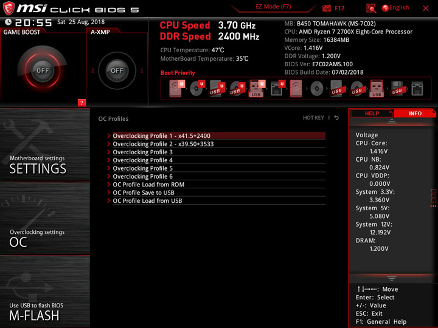Click the legacy hard disk boot icon
This screenshot has height=328, width=438.
296,89
